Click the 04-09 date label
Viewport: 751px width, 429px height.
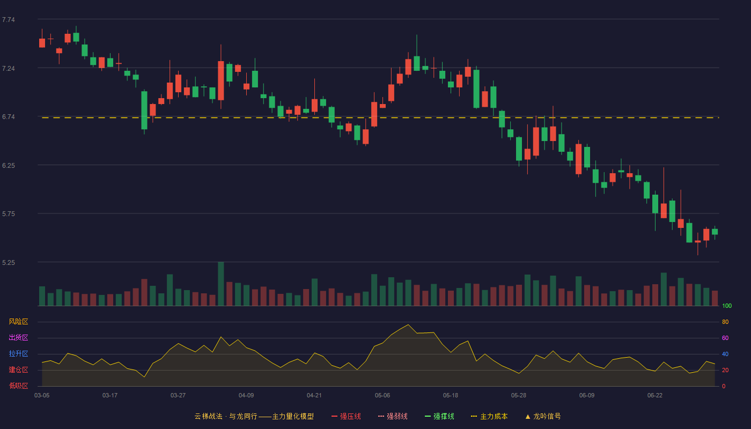pos(246,395)
